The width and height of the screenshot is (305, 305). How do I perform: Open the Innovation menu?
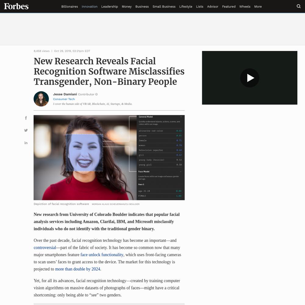tap(89, 6)
